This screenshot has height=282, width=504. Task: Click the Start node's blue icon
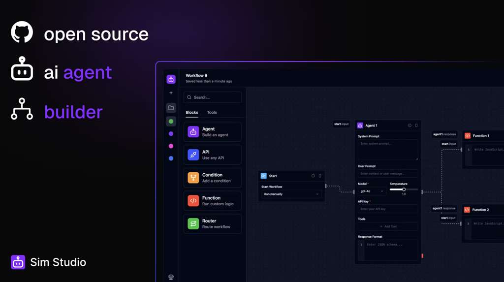pos(264,176)
